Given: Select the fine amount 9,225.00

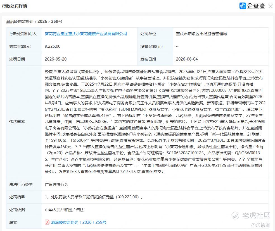Looking at the screenshot, I should [53, 46].
